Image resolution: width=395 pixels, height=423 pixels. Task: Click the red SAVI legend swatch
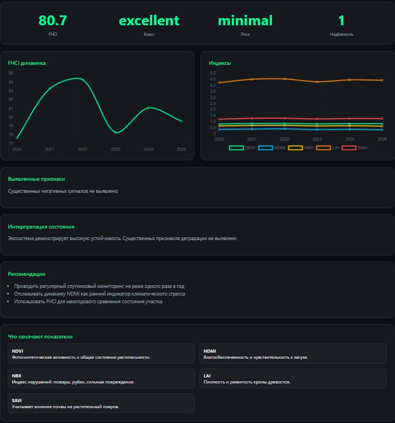click(x=349, y=148)
